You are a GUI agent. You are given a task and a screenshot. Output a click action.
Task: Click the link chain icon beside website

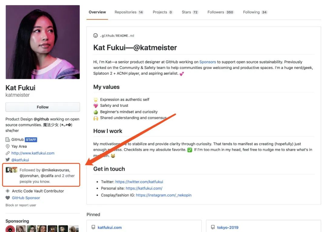coord(8,153)
